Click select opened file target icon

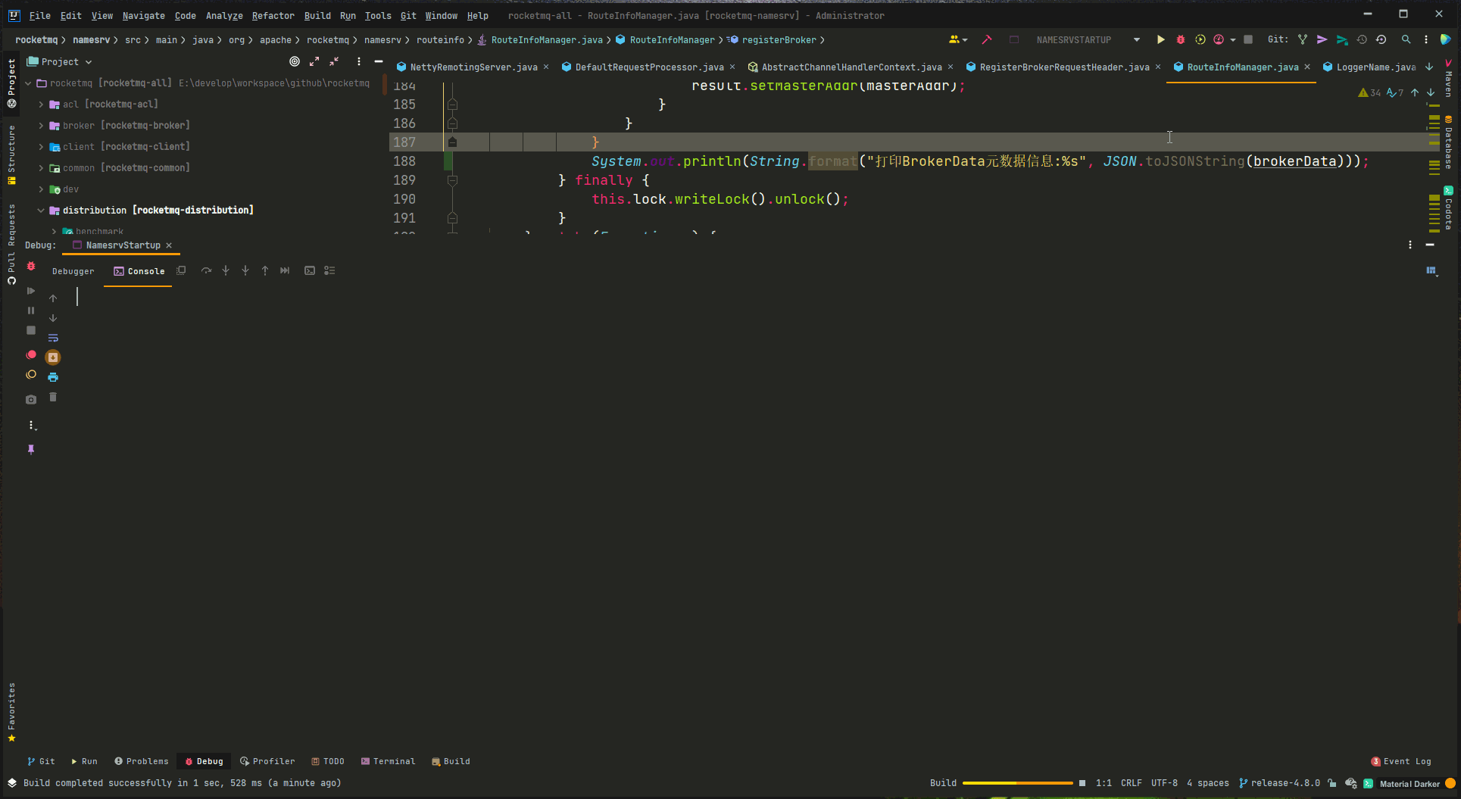pyautogui.click(x=295, y=61)
